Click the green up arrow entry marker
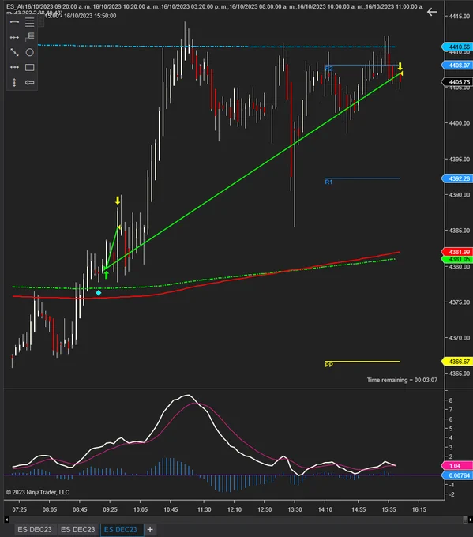 (x=106, y=275)
